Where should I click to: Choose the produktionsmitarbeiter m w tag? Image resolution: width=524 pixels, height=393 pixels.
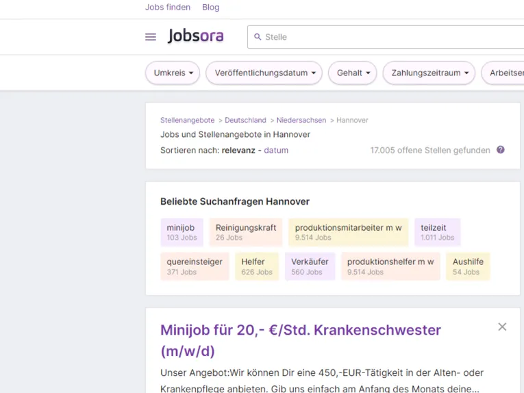pyautogui.click(x=348, y=232)
